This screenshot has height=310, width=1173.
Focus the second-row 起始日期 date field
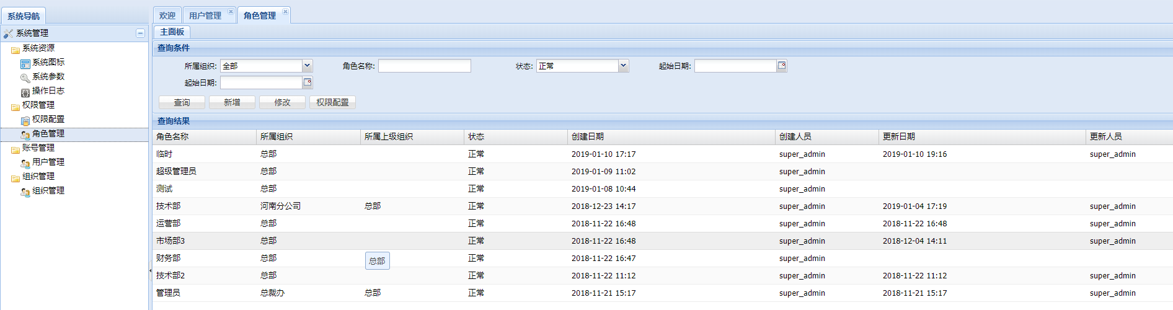261,82
